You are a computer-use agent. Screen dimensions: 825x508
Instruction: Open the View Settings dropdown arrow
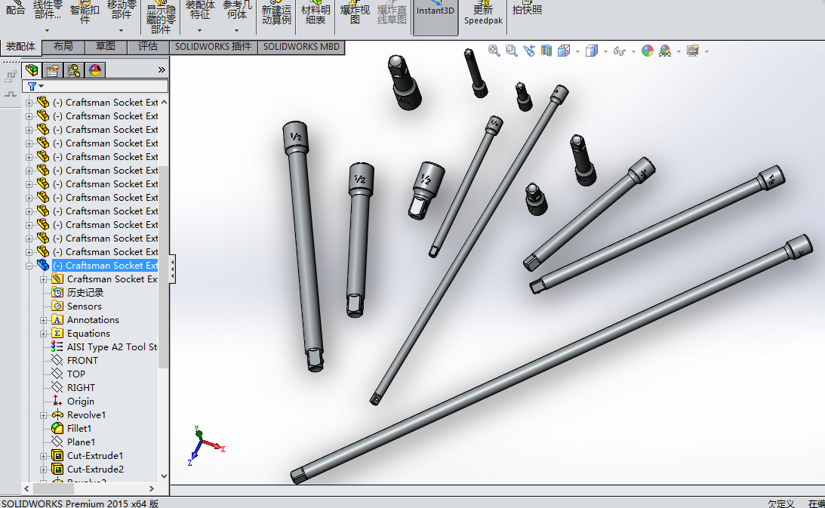706,51
